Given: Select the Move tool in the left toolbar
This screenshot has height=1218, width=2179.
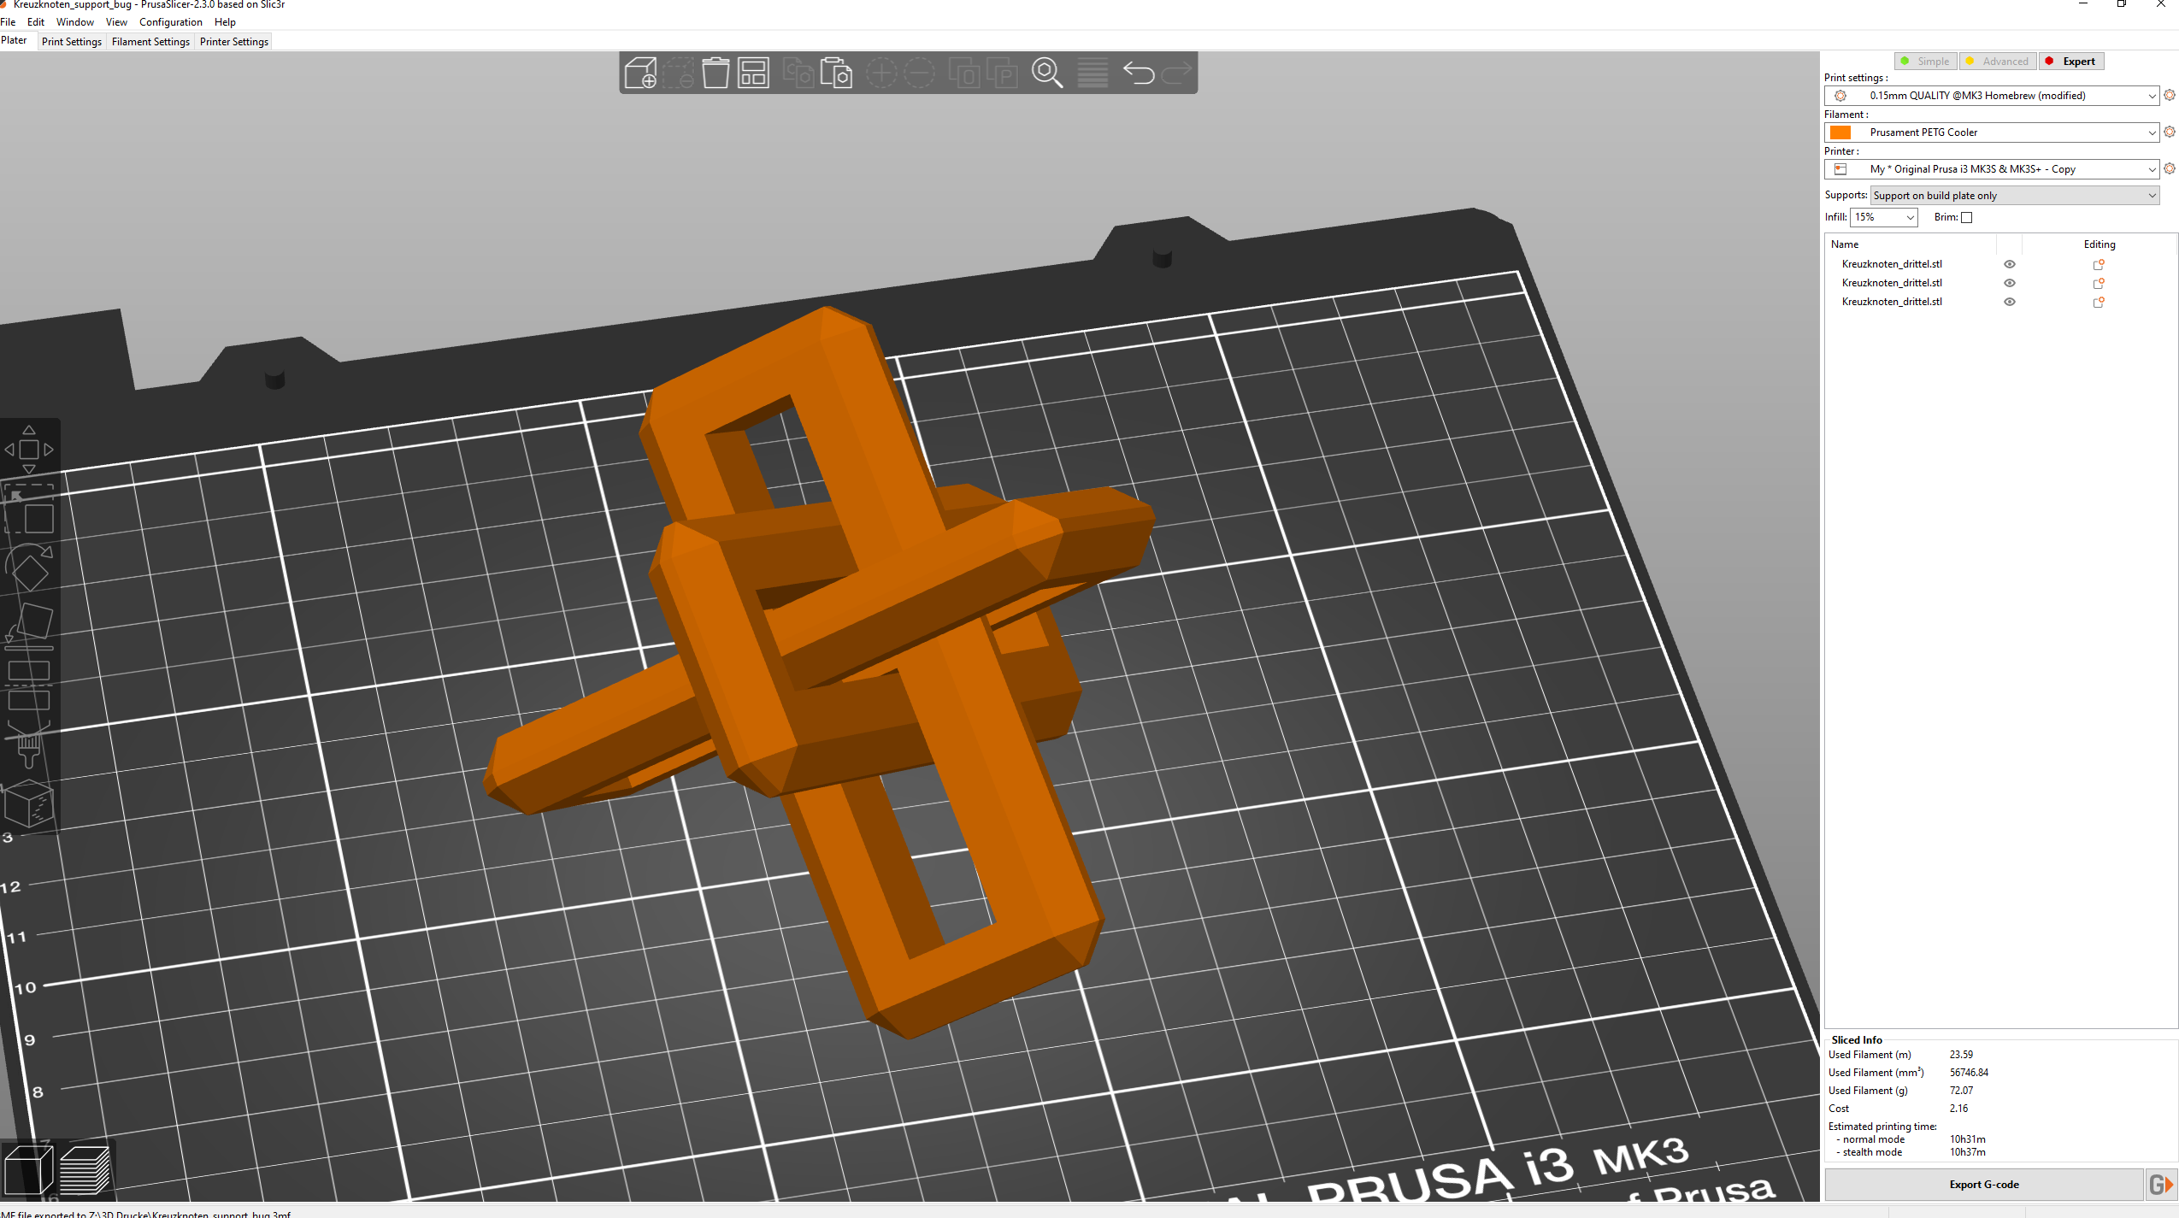Looking at the screenshot, I should [x=30, y=448].
